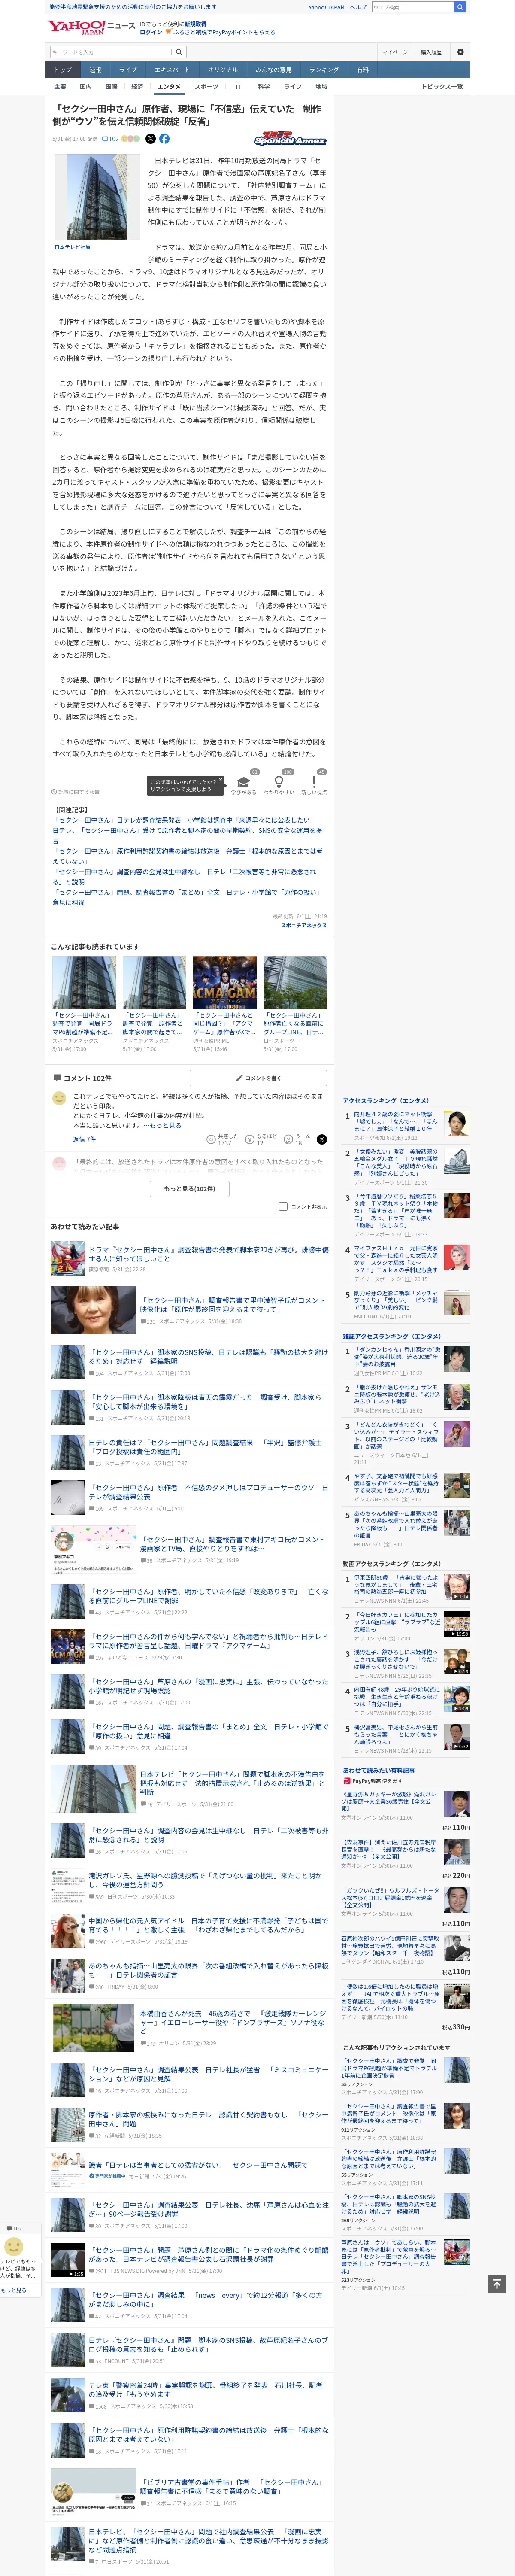Viewport: 515px width, 2576px height.
Task: Toggle the コメント非表示 checkbox
Action: click(x=283, y=1206)
